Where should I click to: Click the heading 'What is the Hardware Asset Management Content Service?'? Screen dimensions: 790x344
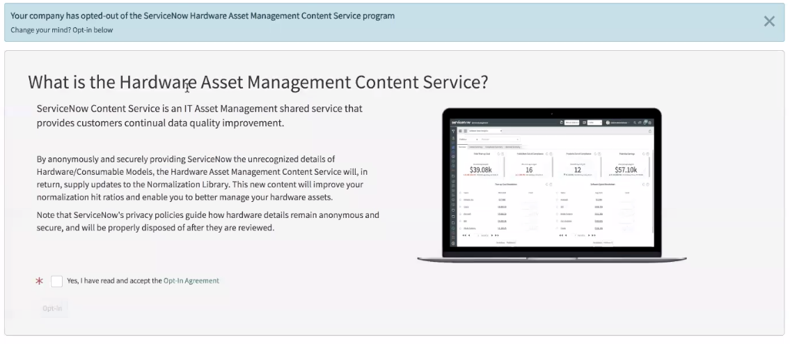[258, 82]
